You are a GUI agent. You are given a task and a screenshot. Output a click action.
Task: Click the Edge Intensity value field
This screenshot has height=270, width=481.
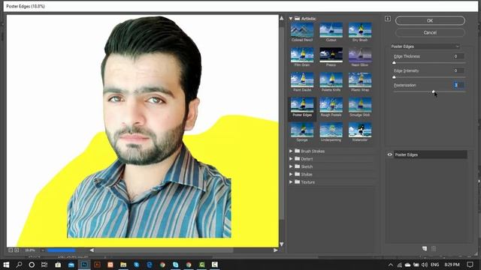pyautogui.click(x=458, y=70)
